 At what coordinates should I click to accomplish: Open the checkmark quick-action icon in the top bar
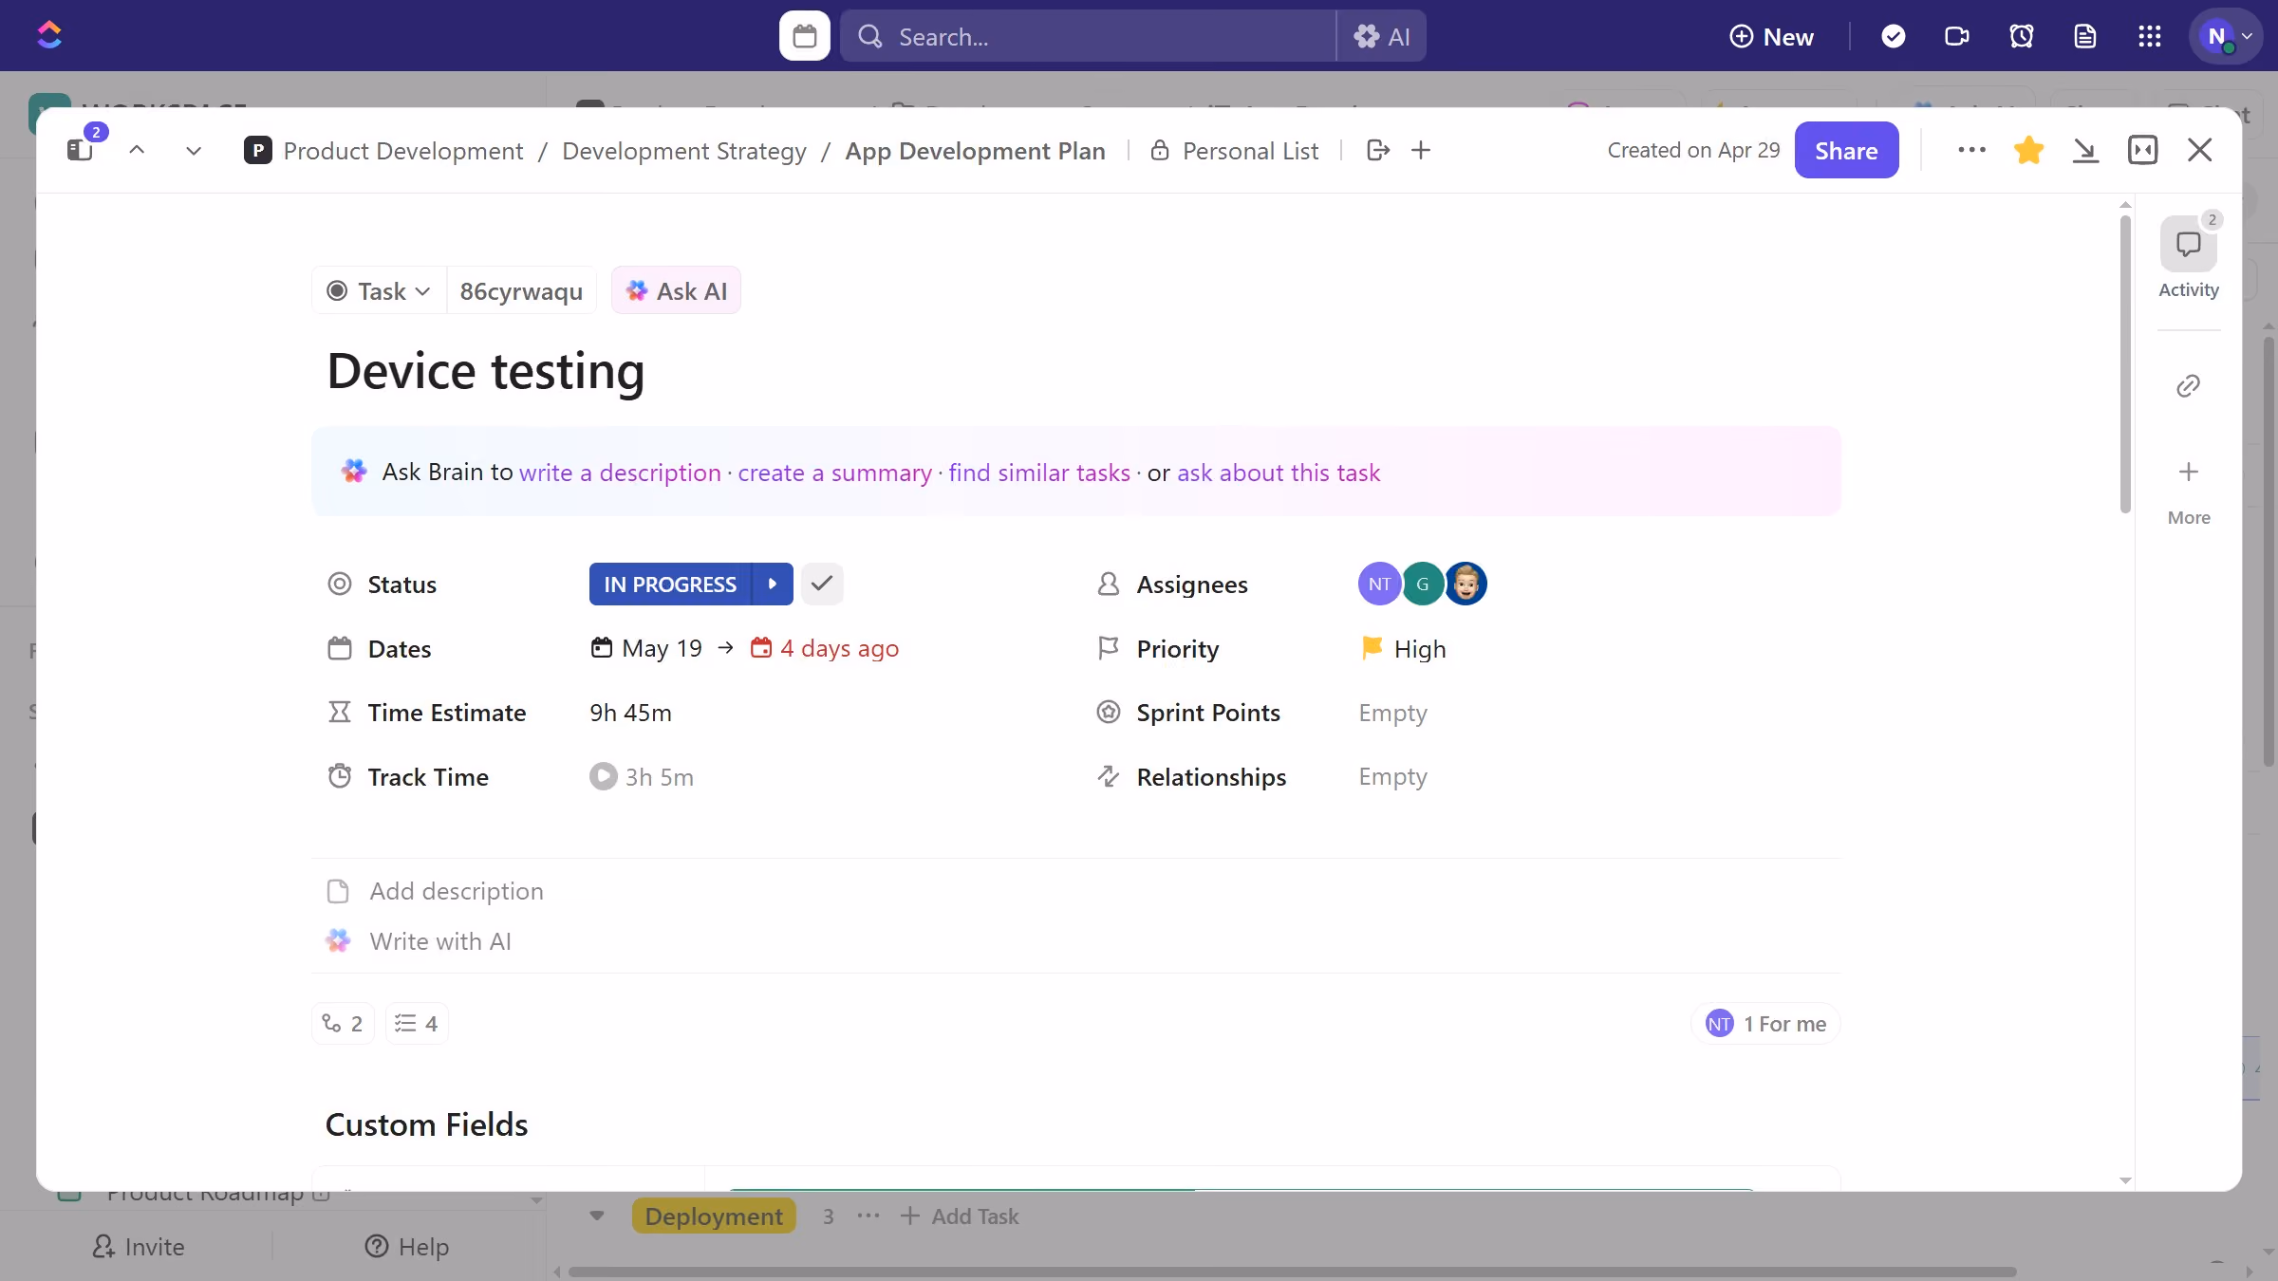1893,36
